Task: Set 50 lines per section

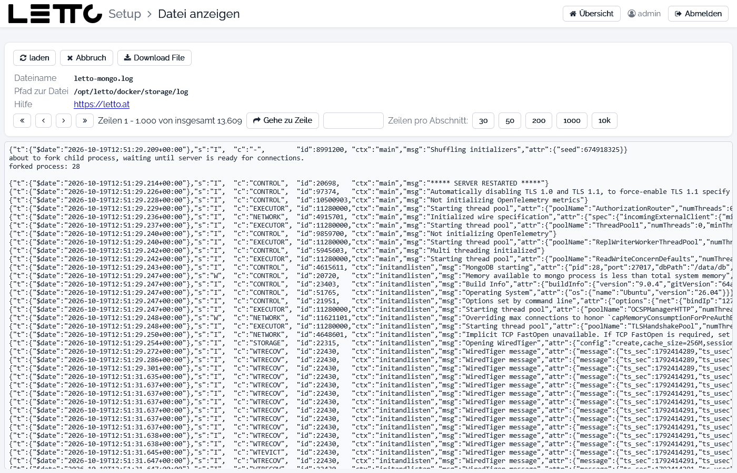Action: 510,120
